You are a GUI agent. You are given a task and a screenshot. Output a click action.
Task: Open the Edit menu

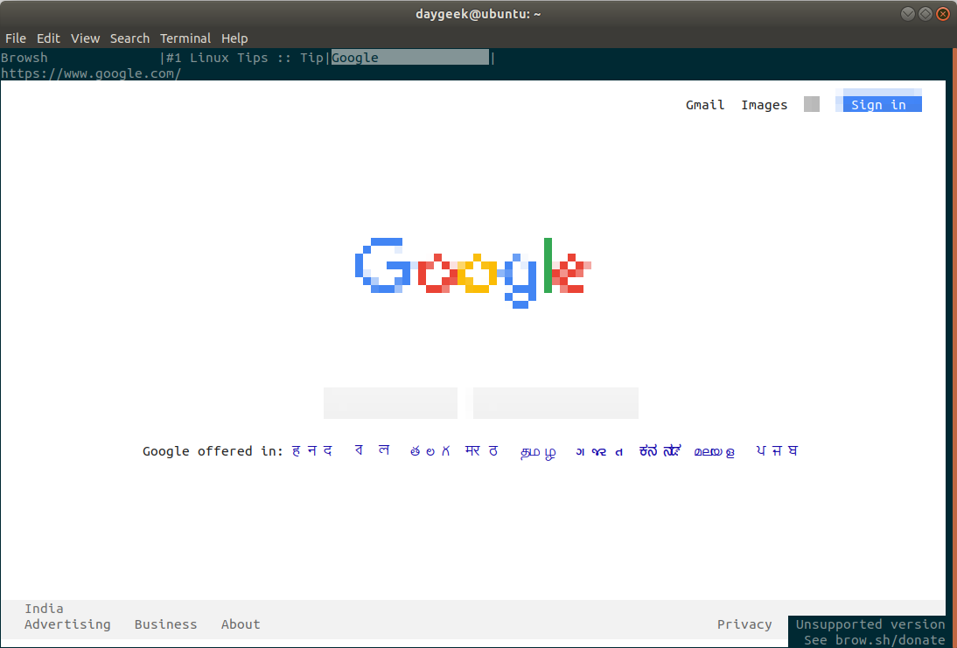[48, 38]
